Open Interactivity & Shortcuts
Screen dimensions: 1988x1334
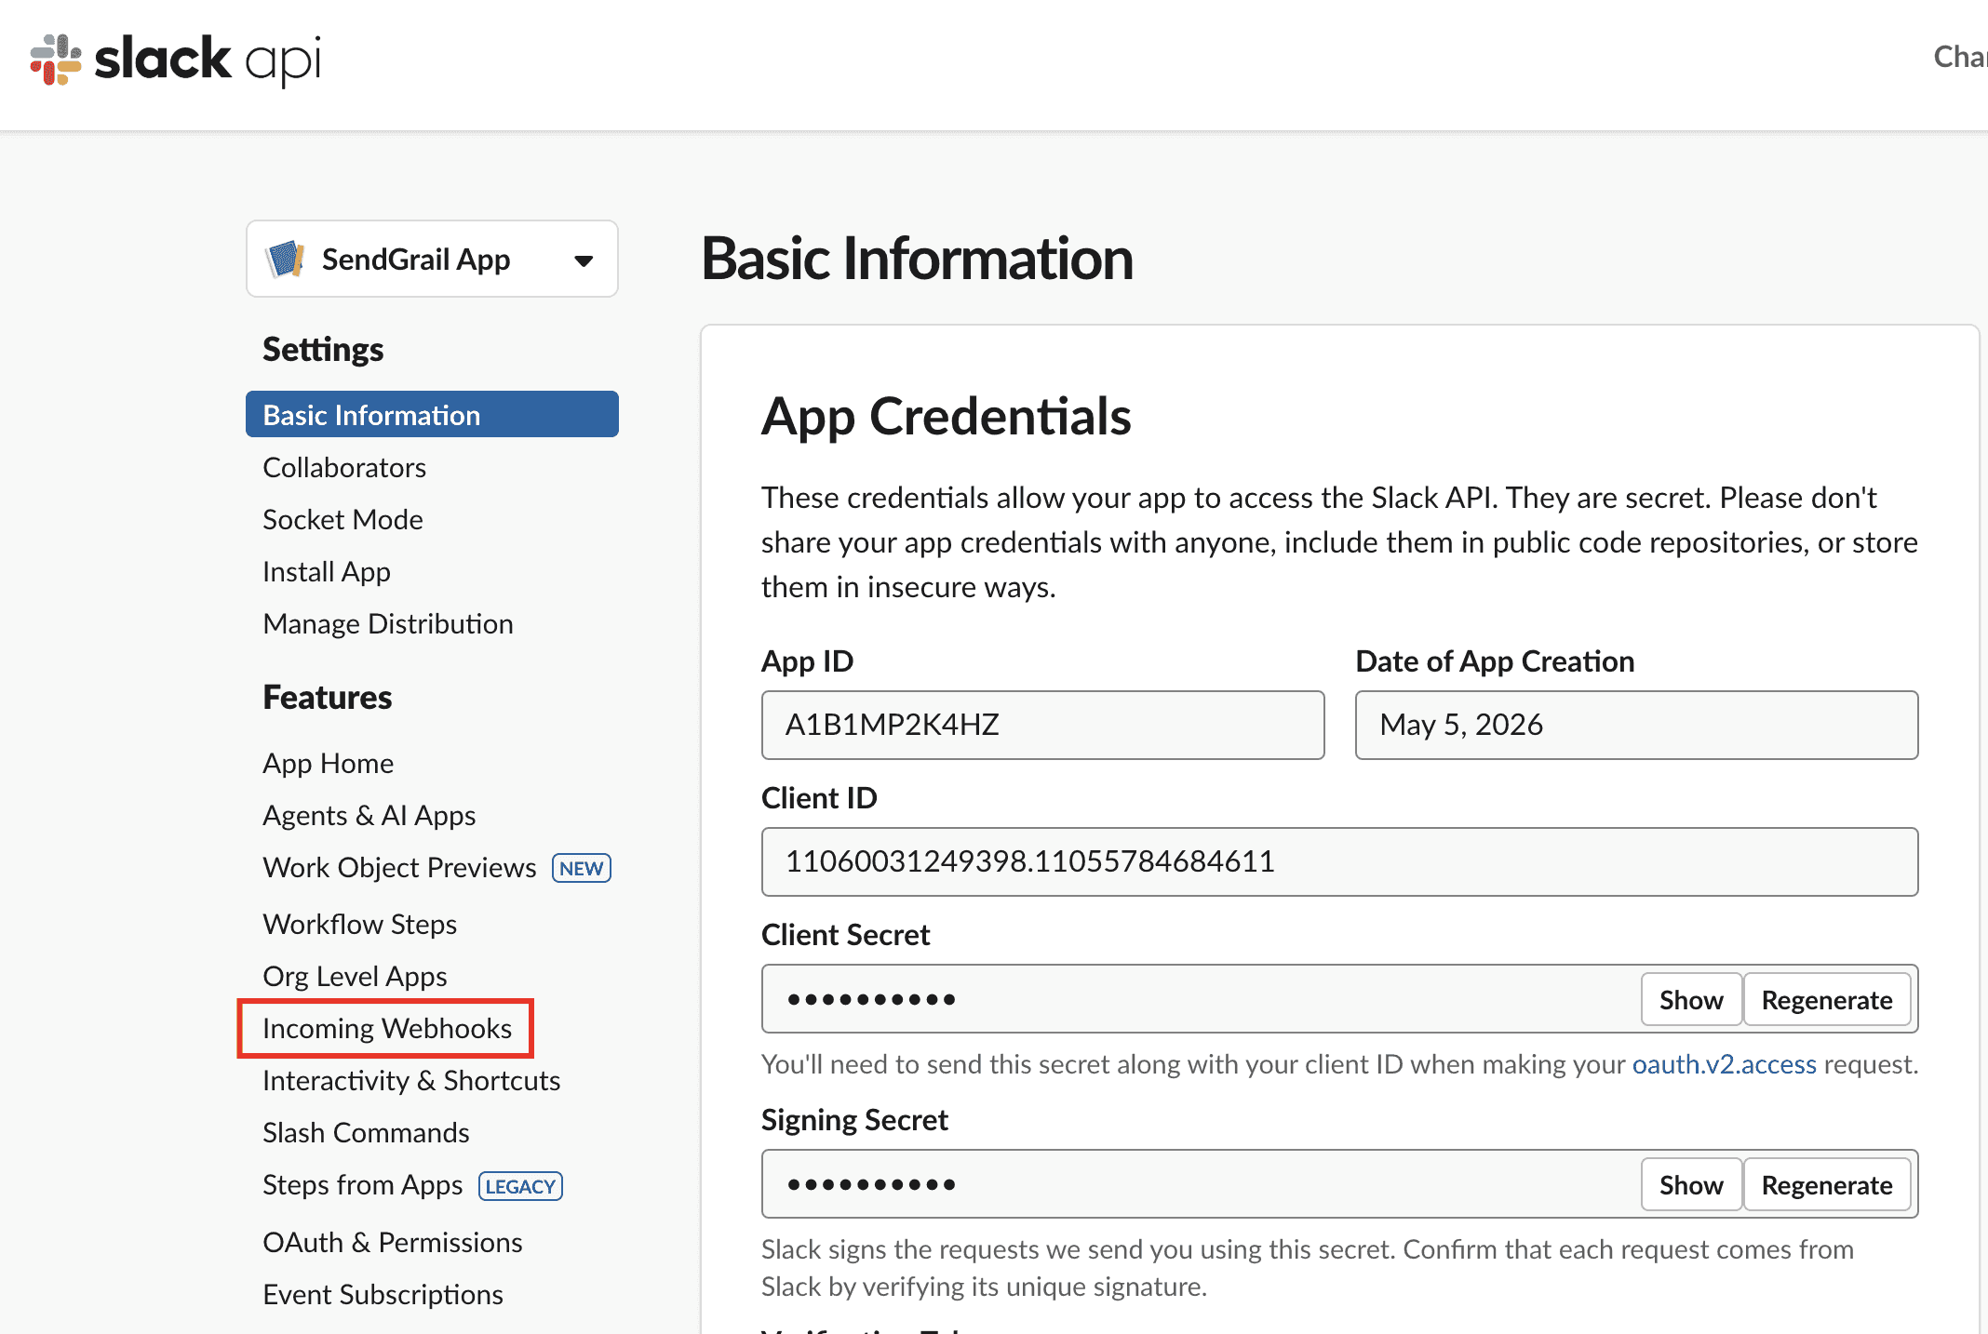point(411,1080)
